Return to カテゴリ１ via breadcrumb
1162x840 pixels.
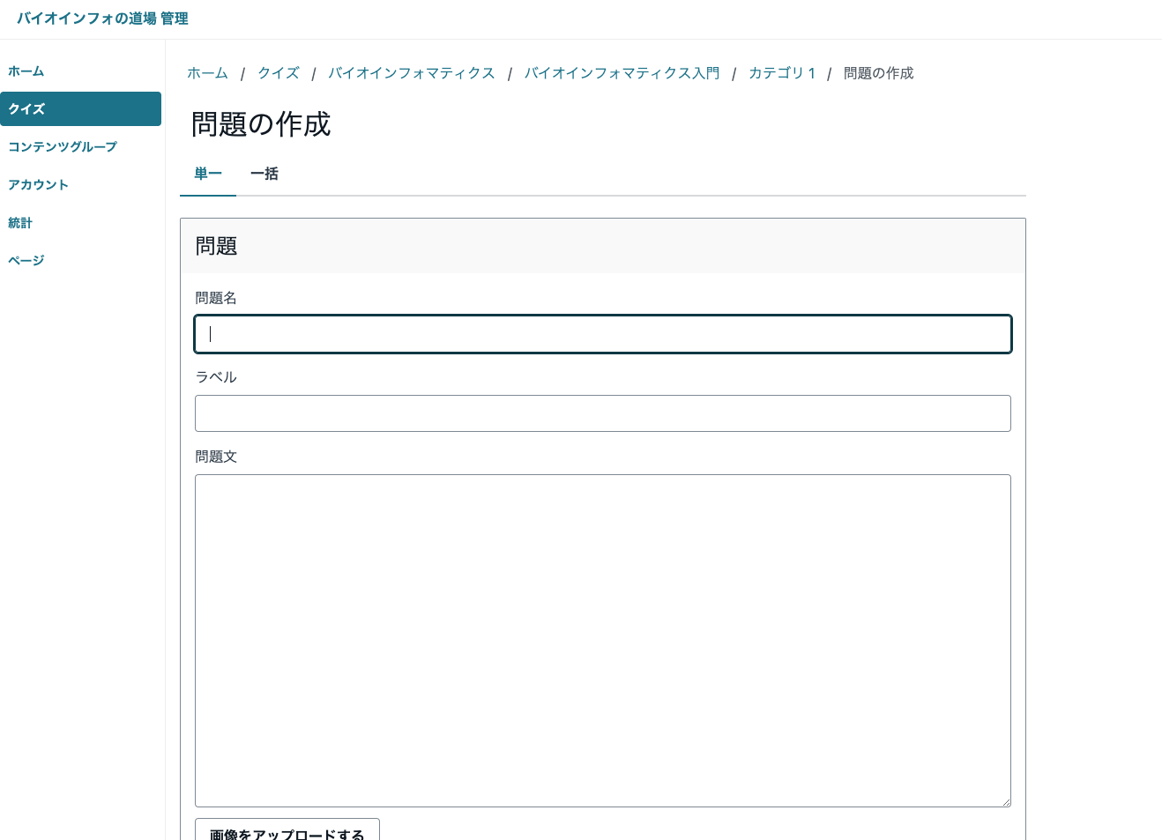[782, 73]
